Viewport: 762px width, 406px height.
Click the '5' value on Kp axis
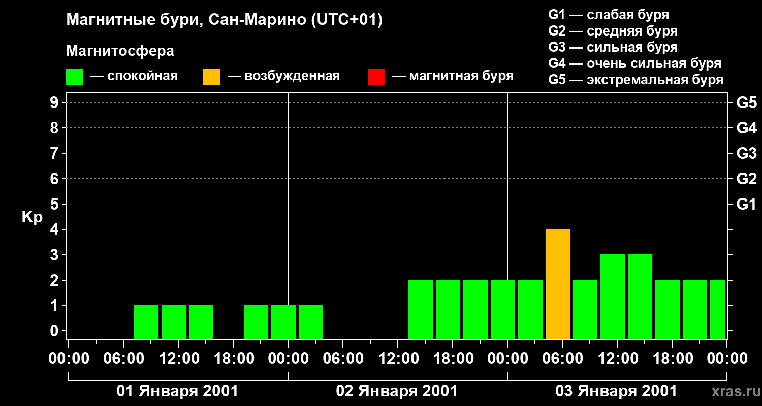[x=55, y=204]
